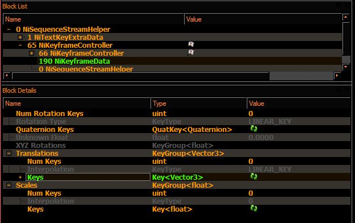Click Key<float> type cell

click(x=172, y=209)
